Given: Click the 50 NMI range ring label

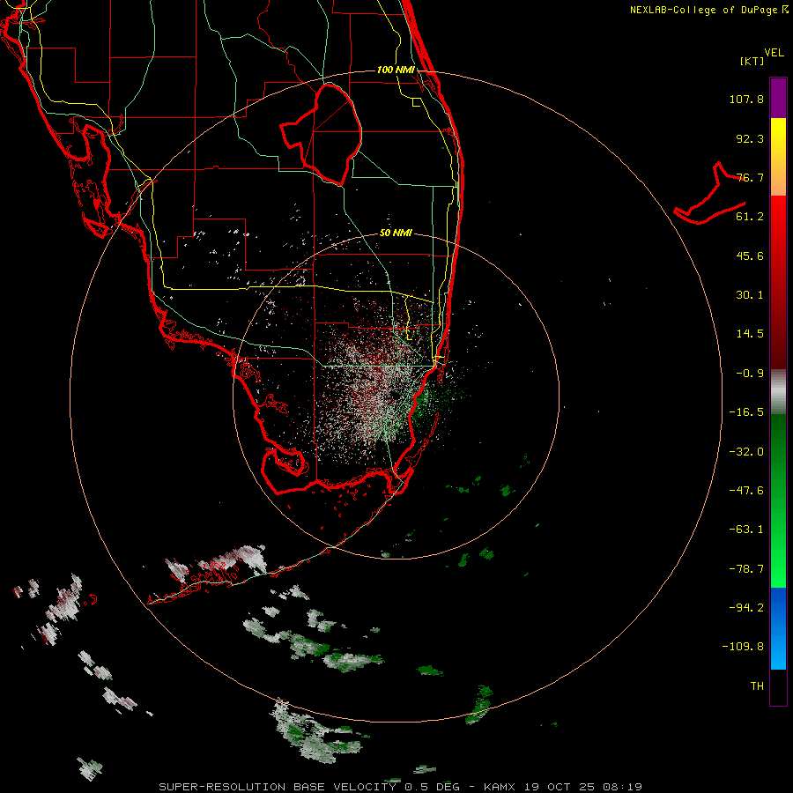Looking at the screenshot, I should point(396,233).
